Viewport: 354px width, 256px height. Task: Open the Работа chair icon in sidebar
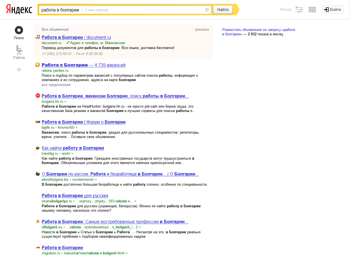tap(19, 50)
